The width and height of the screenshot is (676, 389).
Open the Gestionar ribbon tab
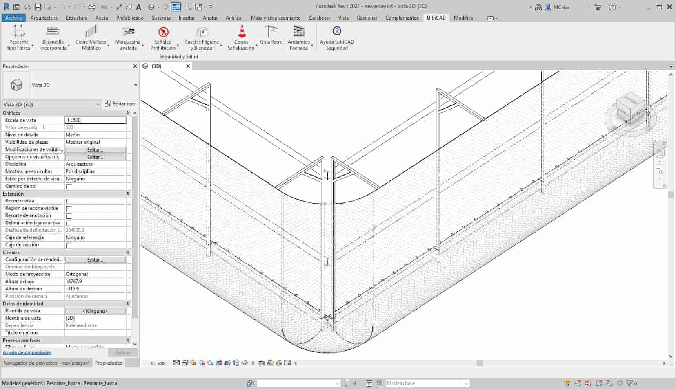point(367,18)
